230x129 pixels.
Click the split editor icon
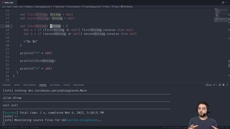pyautogui.click(x=223, y=3)
